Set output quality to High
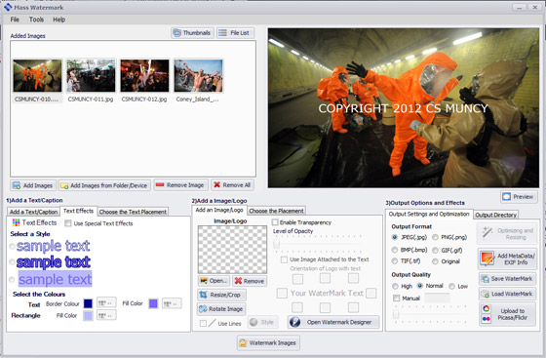Viewport: 546px width, 358px height. click(x=395, y=286)
